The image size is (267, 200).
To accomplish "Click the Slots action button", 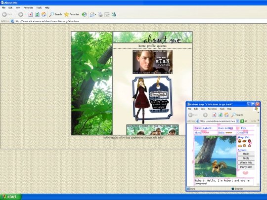I will [x=246, y=159].
